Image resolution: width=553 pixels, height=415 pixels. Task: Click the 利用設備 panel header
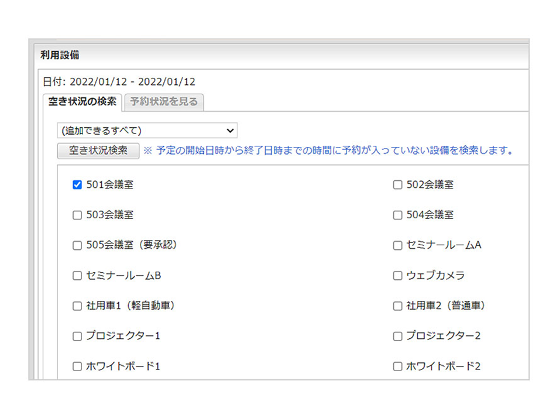[60, 56]
